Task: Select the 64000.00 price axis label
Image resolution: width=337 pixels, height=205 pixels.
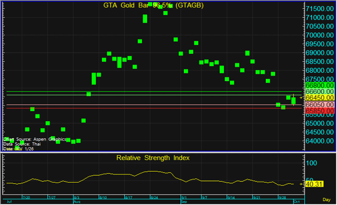Action: tap(320, 141)
